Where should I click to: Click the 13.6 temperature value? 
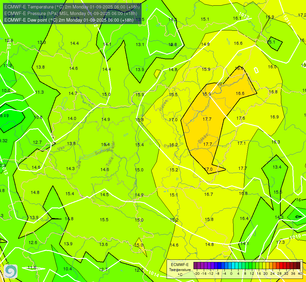point(103,244)
